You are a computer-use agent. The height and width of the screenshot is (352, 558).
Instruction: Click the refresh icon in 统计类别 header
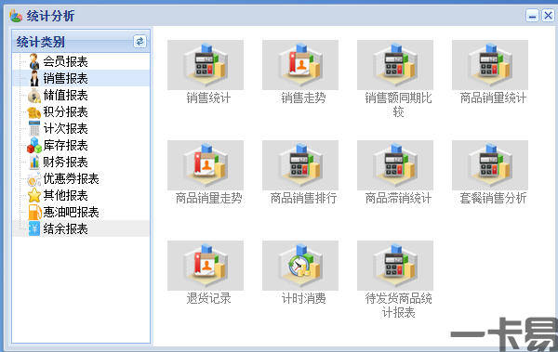click(x=139, y=42)
